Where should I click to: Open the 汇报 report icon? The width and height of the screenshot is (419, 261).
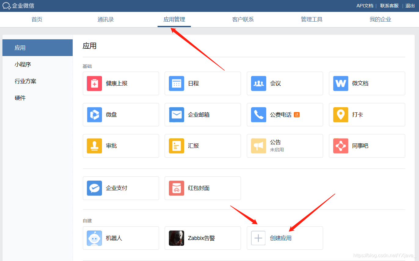coord(177,146)
